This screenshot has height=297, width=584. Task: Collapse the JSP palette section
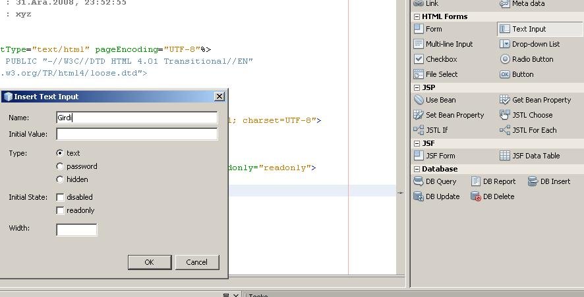pos(417,87)
